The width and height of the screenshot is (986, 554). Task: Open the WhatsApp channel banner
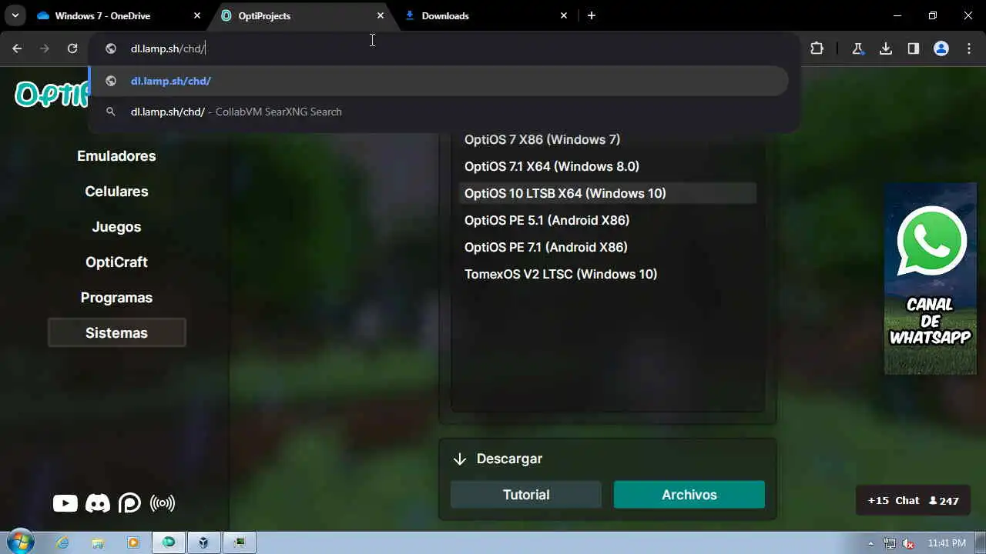pos(931,279)
